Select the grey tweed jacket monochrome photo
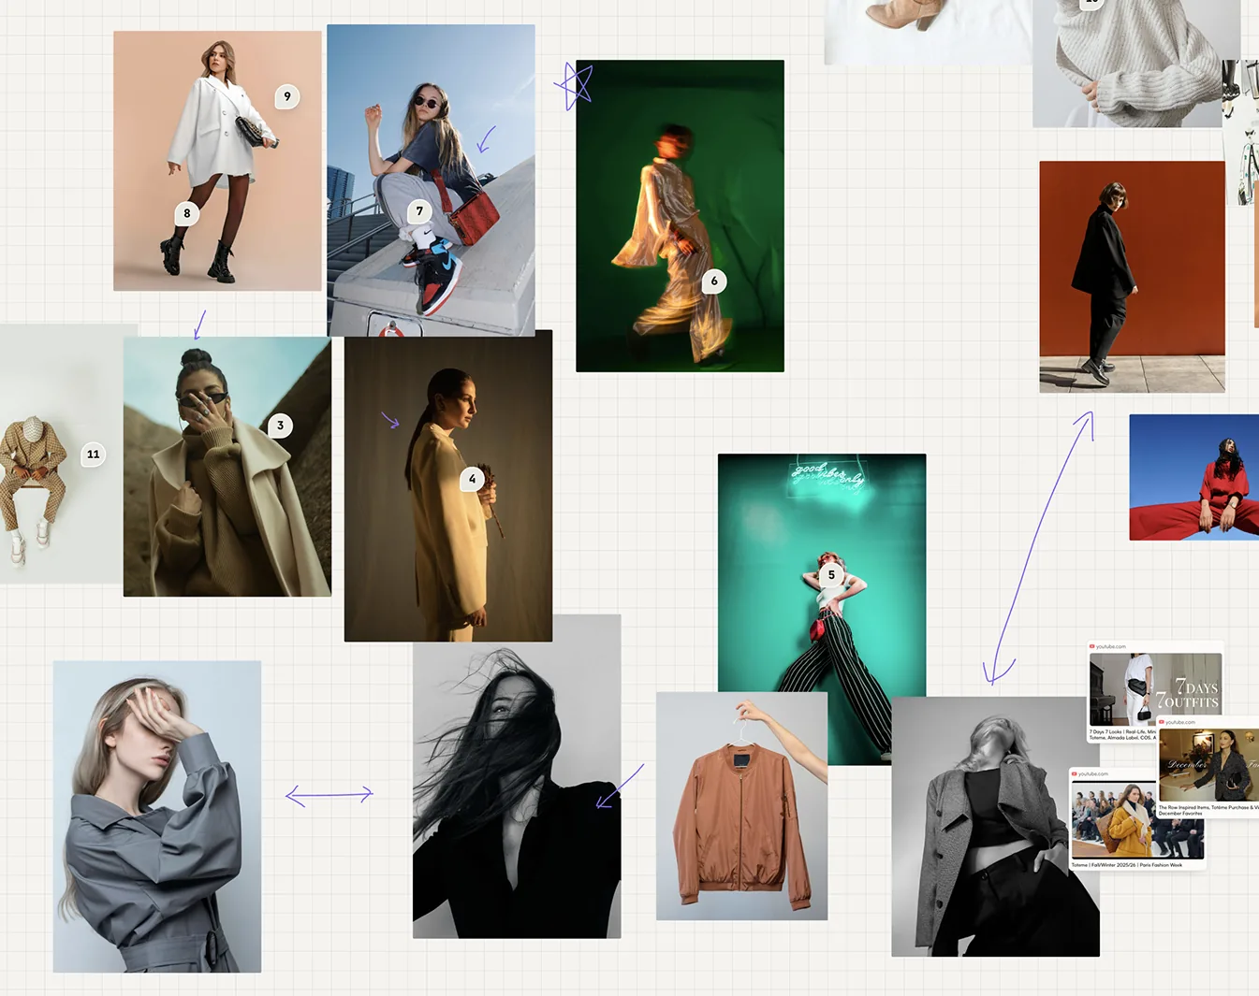 click(x=995, y=827)
